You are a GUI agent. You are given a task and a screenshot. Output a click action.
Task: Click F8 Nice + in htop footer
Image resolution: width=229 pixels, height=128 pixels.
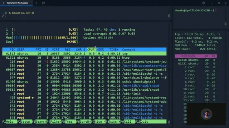pyautogui.click(x=113, y=122)
